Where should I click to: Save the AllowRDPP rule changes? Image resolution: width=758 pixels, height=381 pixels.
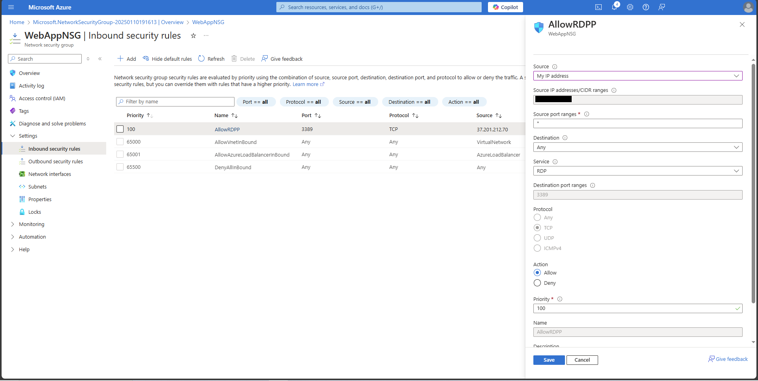pyautogui.click(x=549, y=360)
